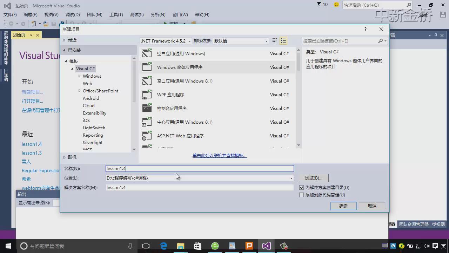This screenshot has height=253, width=449.
Task: Open the 编辑(E) menu
Action: [x=31, y=14]
